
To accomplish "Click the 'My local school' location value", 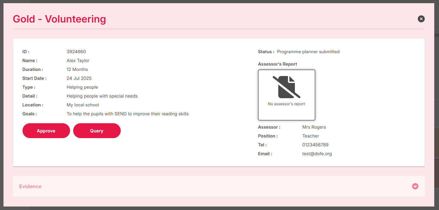I will pyautogui.click(x=83, y=105).
